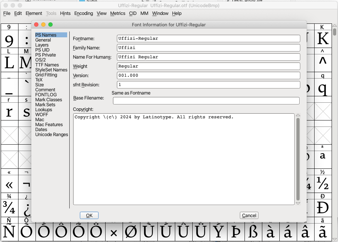Select the lowercase q glyph cell

click(323, 87)
